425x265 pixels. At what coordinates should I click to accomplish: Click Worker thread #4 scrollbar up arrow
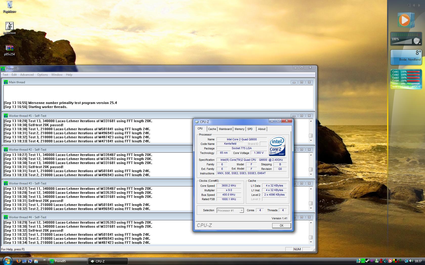tap(311, 223)
